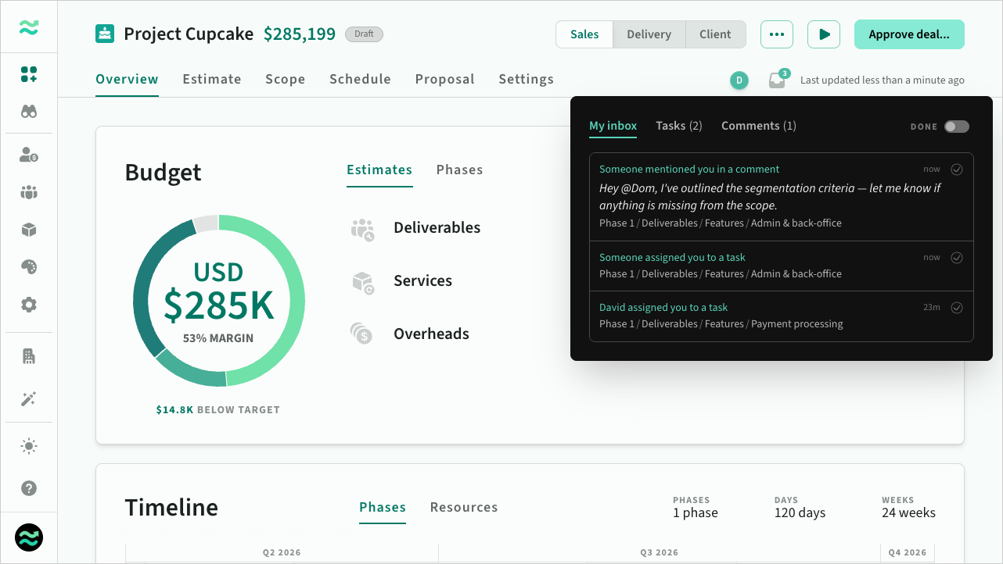Open the color palette sidebar icon
Viewport: 1003px width, 564px height.
tap(29, 267)
